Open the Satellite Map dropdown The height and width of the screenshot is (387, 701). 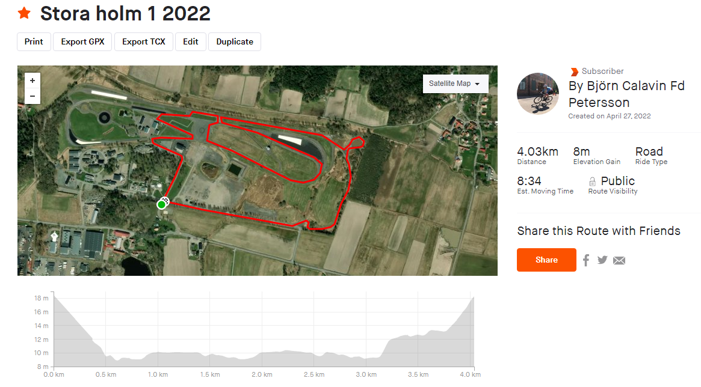455,84
